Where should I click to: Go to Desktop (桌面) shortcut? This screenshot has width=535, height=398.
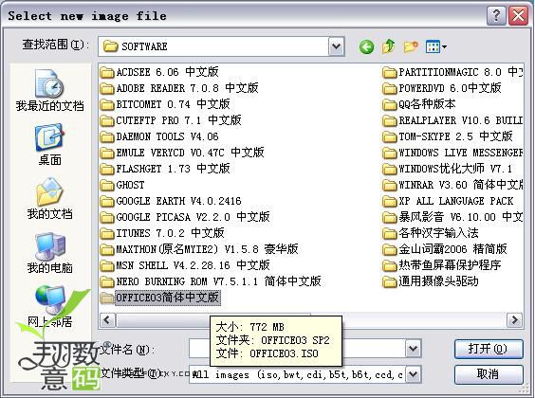(x=49, y=144)
